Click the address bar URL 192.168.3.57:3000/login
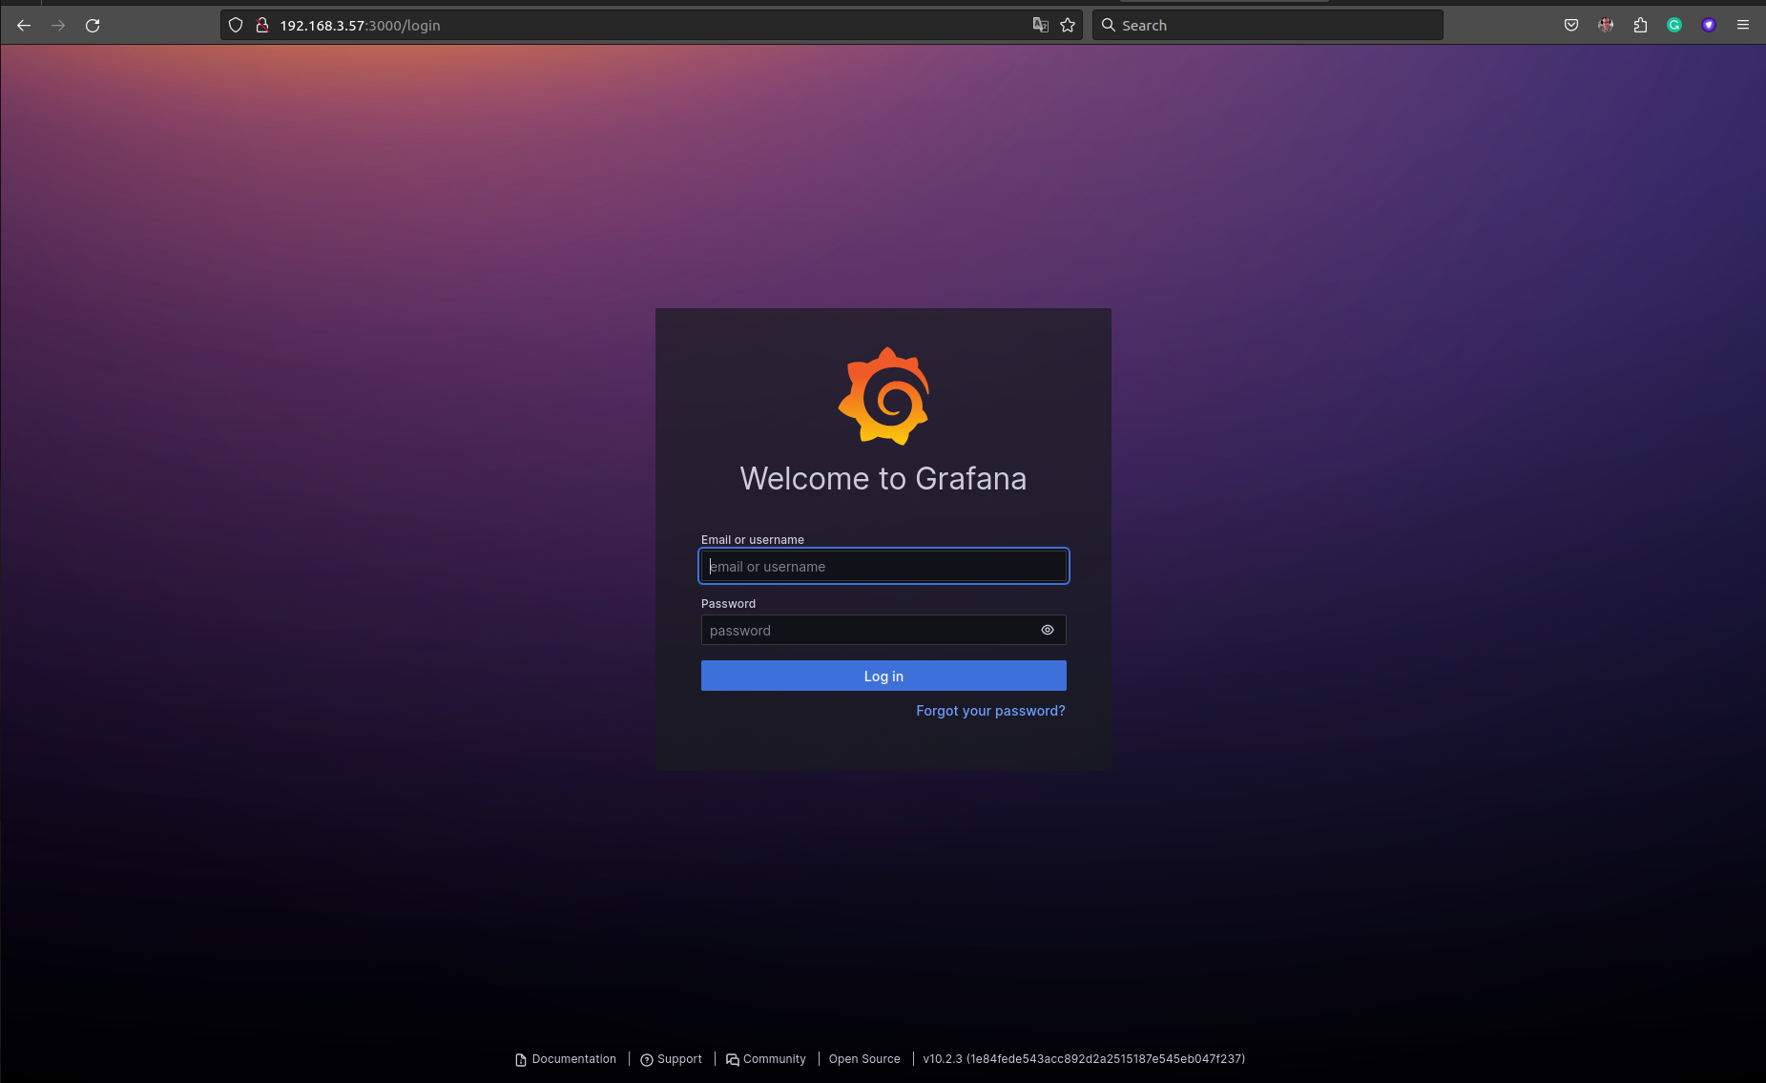This screenshot has height=1083, width=1766. [x=360, y=26]
